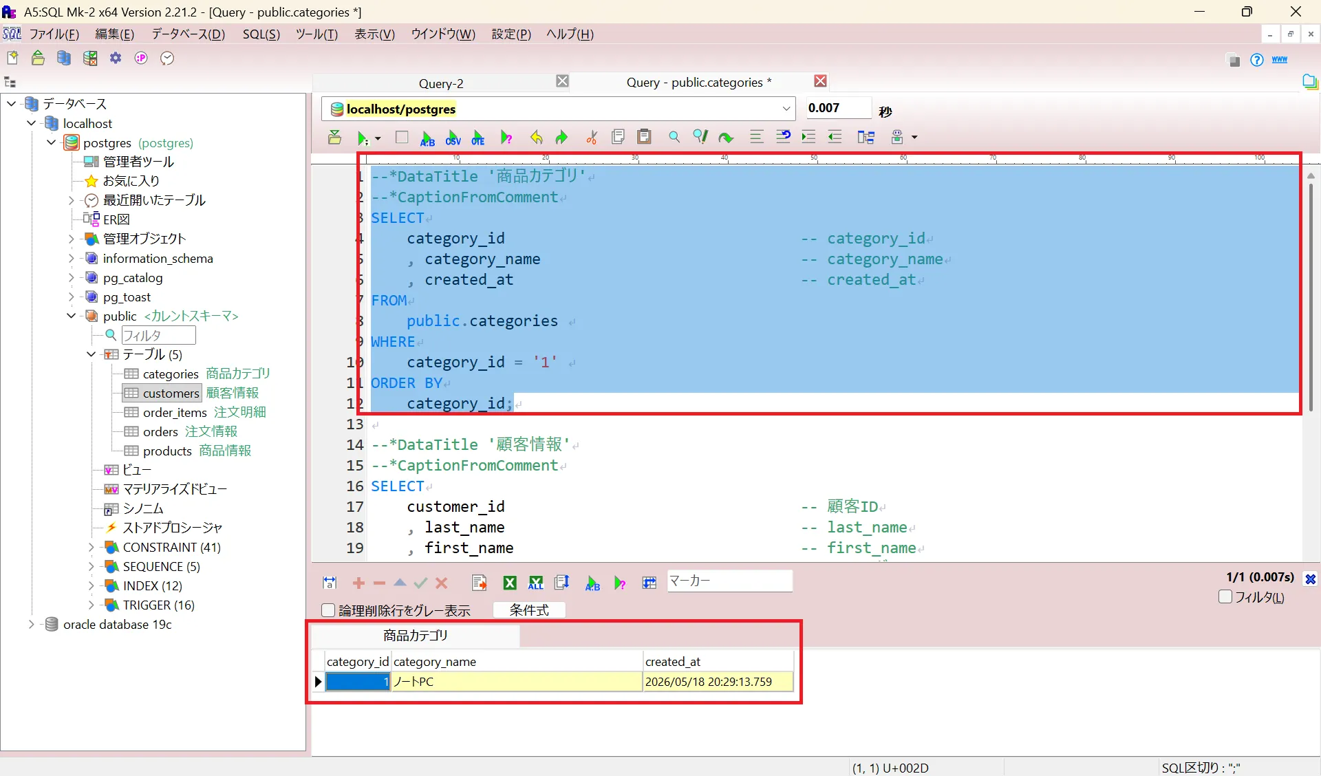Select the order_items table in tree
1321x776 pixels.
pyautogui.click(x=175, y=412)
